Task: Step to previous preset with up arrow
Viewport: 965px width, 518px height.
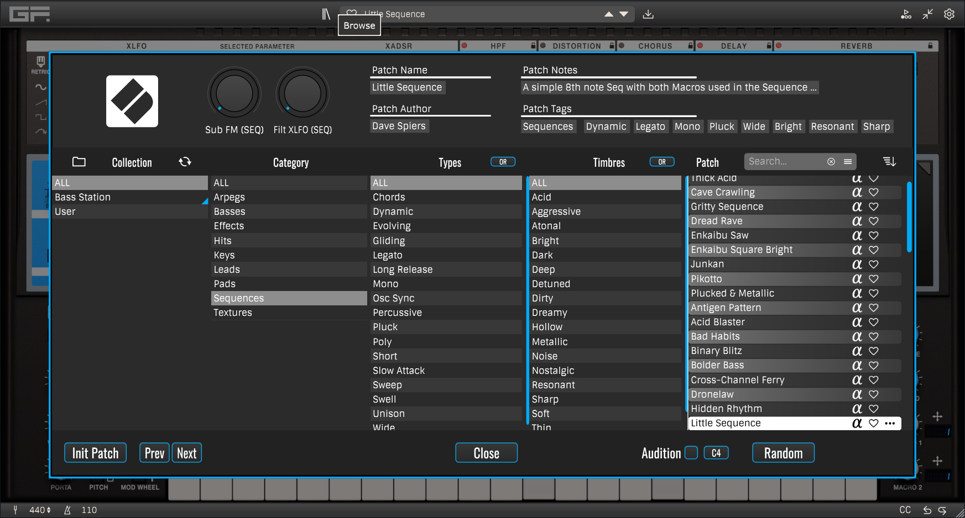Action: [609, 14]
